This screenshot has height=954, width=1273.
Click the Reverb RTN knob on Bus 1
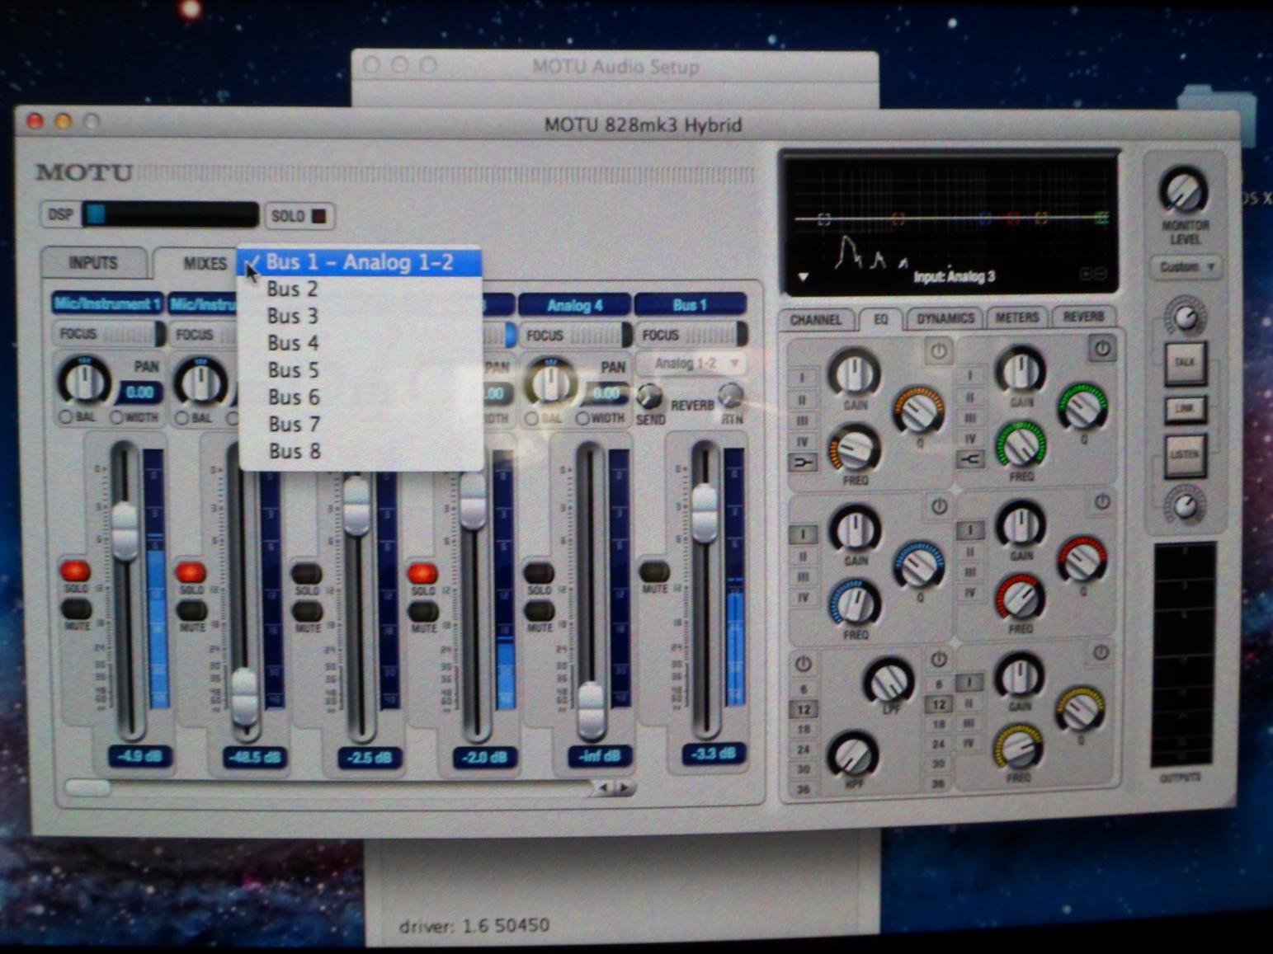point(731,396)
